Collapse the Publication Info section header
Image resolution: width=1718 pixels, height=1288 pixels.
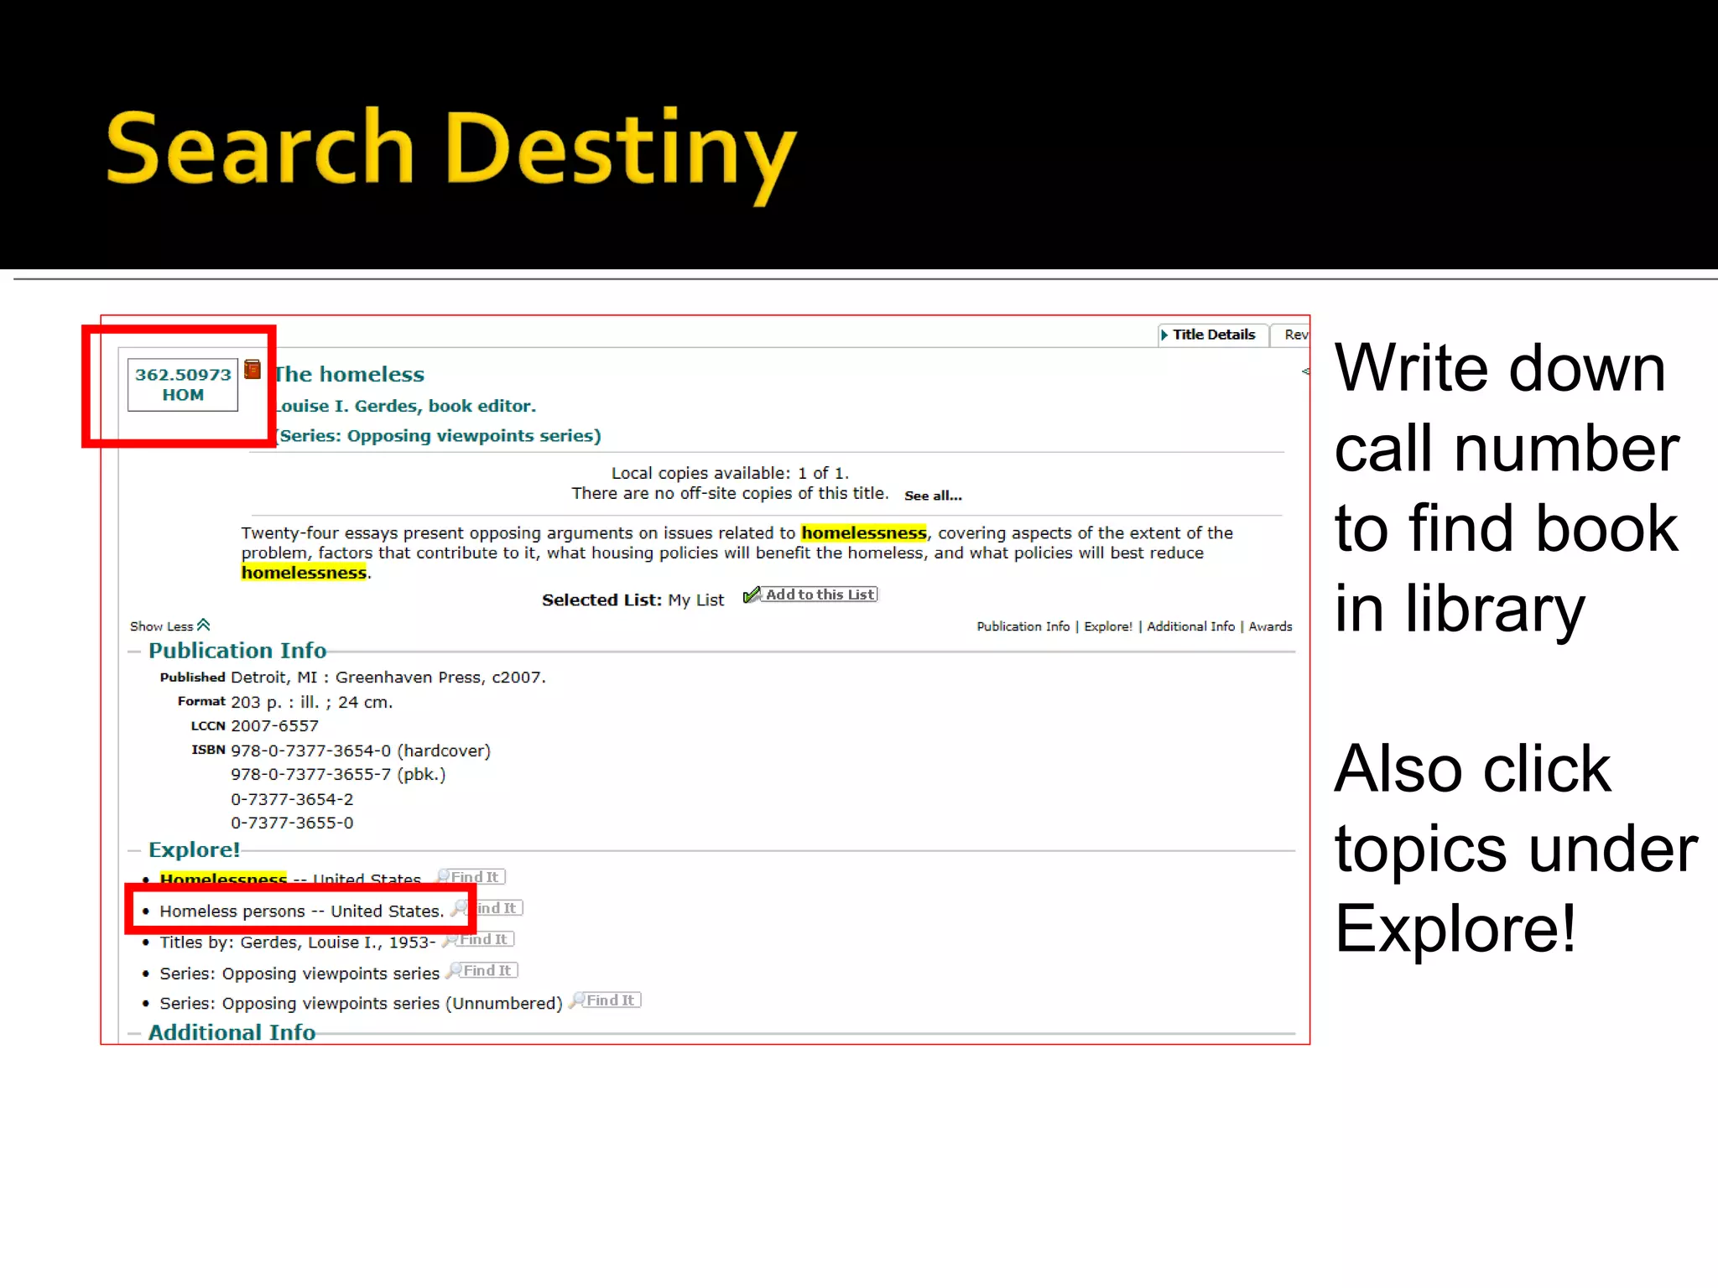[x=237, y=651]
